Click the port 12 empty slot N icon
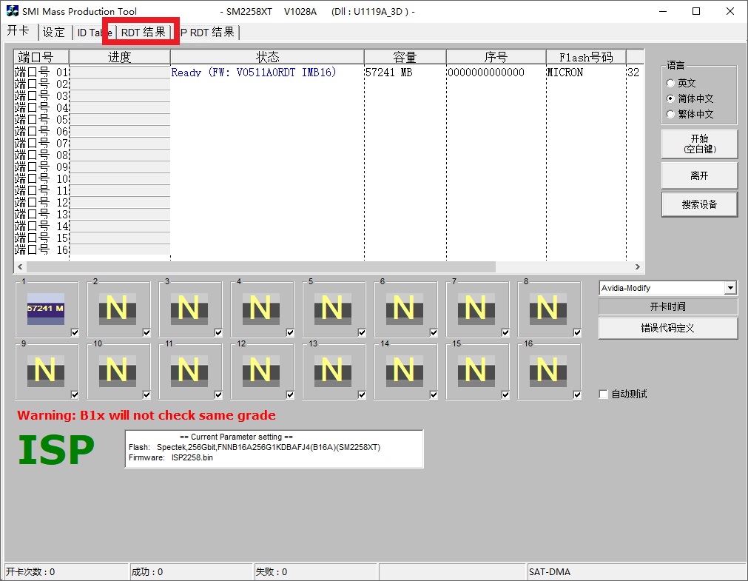Image resolution: width=748 pixels, height=581 pixels. [260, 370]
